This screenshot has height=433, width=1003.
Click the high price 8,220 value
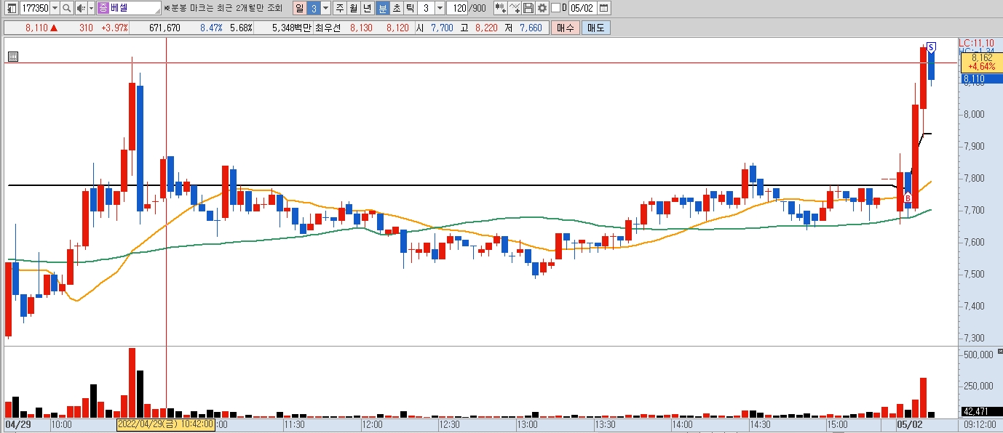486,28
